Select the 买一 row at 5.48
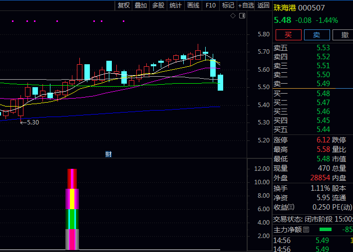The width and height of the screenshot is (353, 252). pos(313,94)
